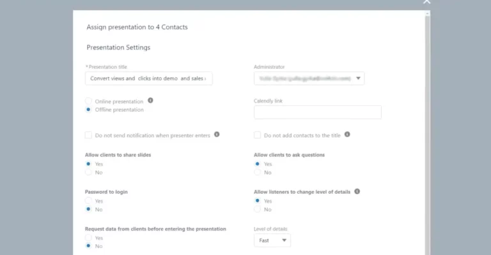The height and width of the screenshot is (255, 491).
Task: Select Online presentation radio option
Action: pyautogui.click(x=88, y=101)
